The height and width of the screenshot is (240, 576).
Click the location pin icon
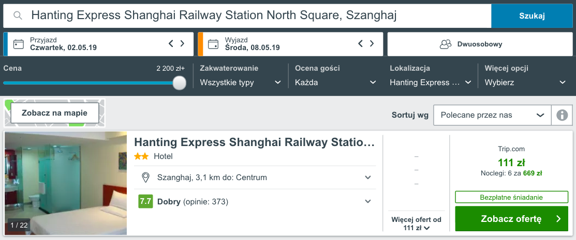click(x=145, y=178)
